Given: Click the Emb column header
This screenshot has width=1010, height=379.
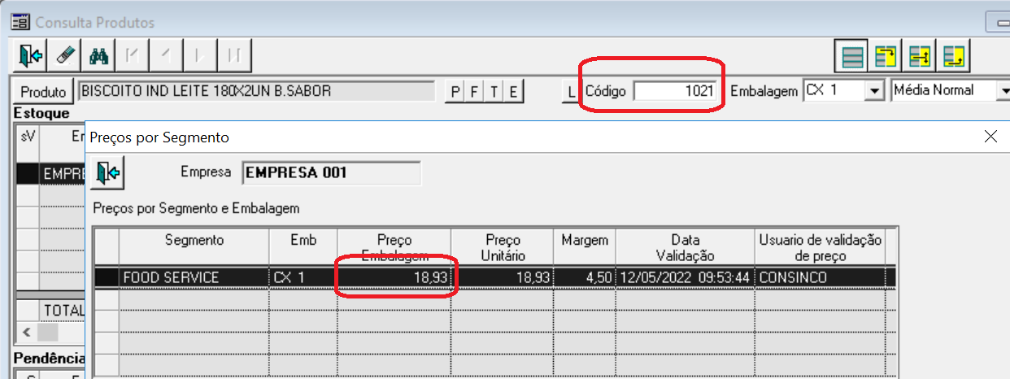Looking at the screenshot, I should coord(303,247).
